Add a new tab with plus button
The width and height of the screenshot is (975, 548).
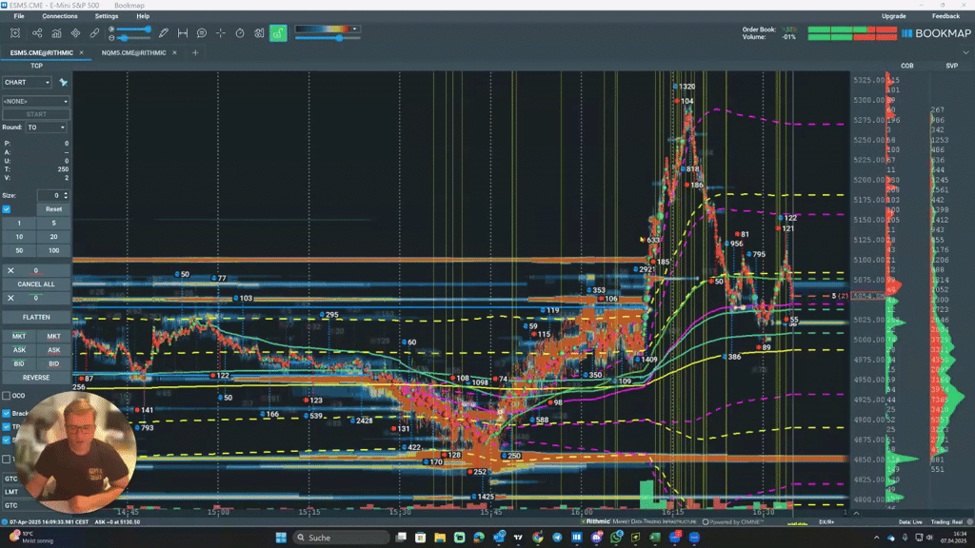(x=195, y=53)
